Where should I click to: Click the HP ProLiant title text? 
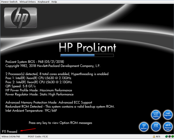[87, 47]
